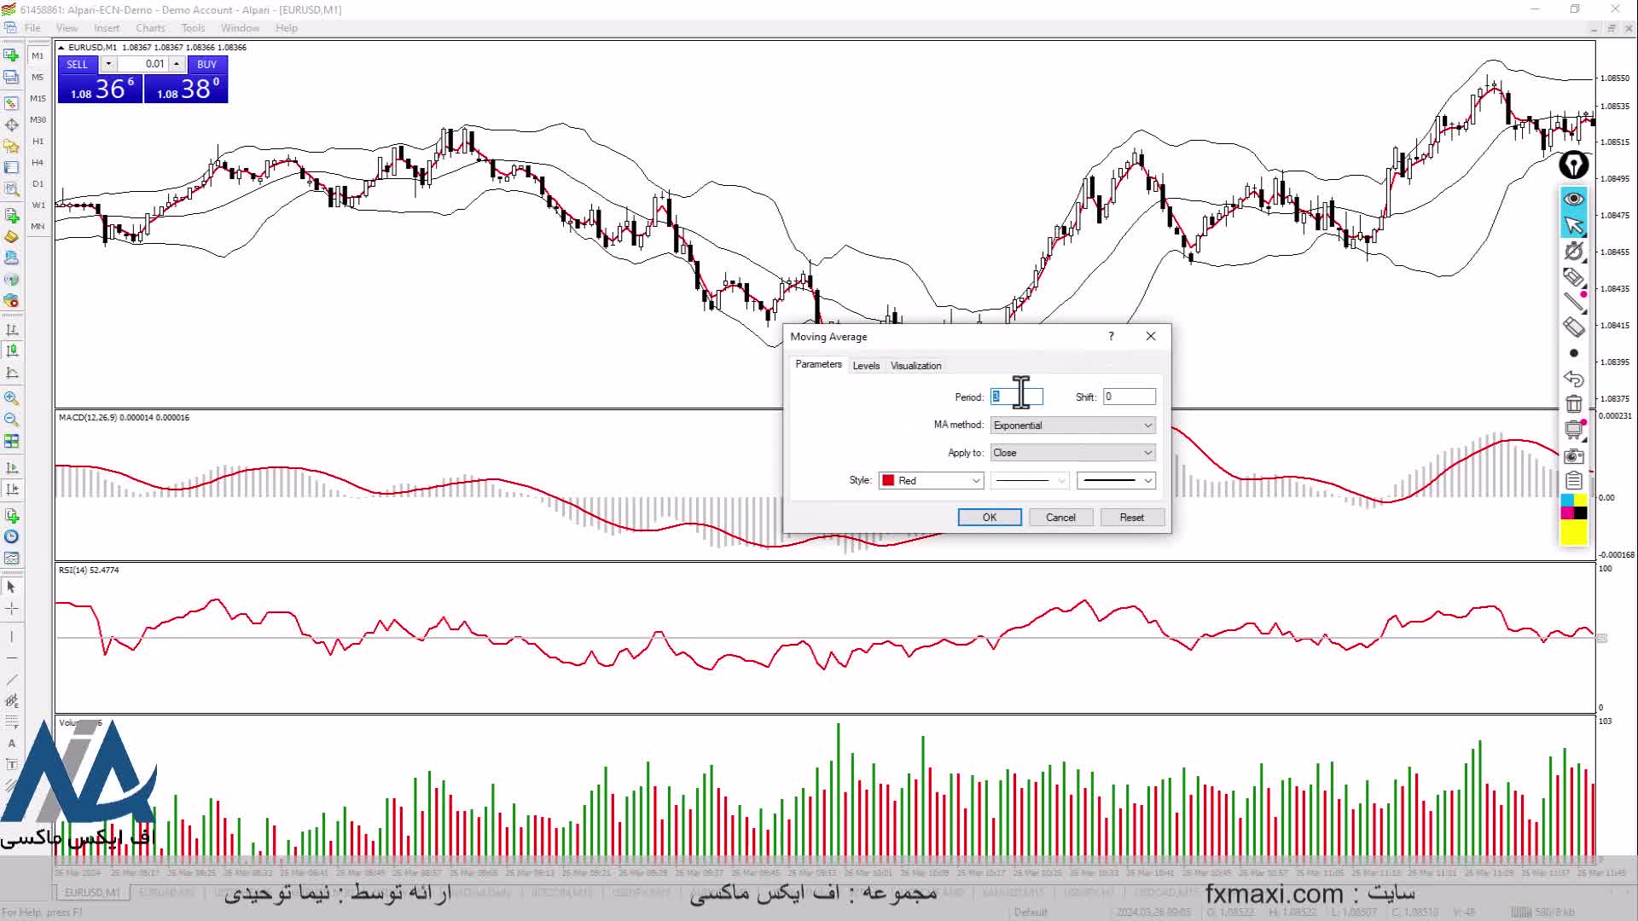Click the undo arrow in annotation bar
Image resolution: width=1638 pixels, height=921 pixels.
1573,379
